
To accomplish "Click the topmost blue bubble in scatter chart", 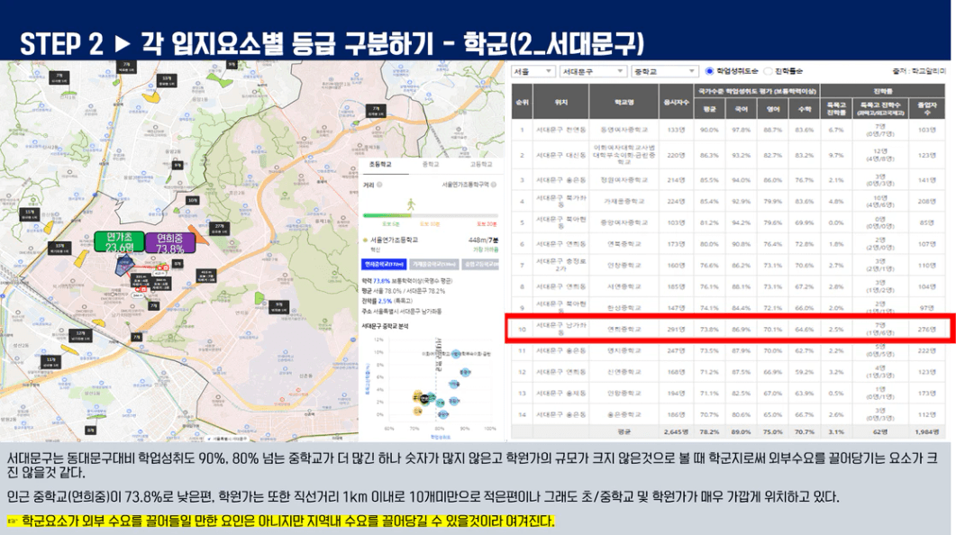I will 456,353.
